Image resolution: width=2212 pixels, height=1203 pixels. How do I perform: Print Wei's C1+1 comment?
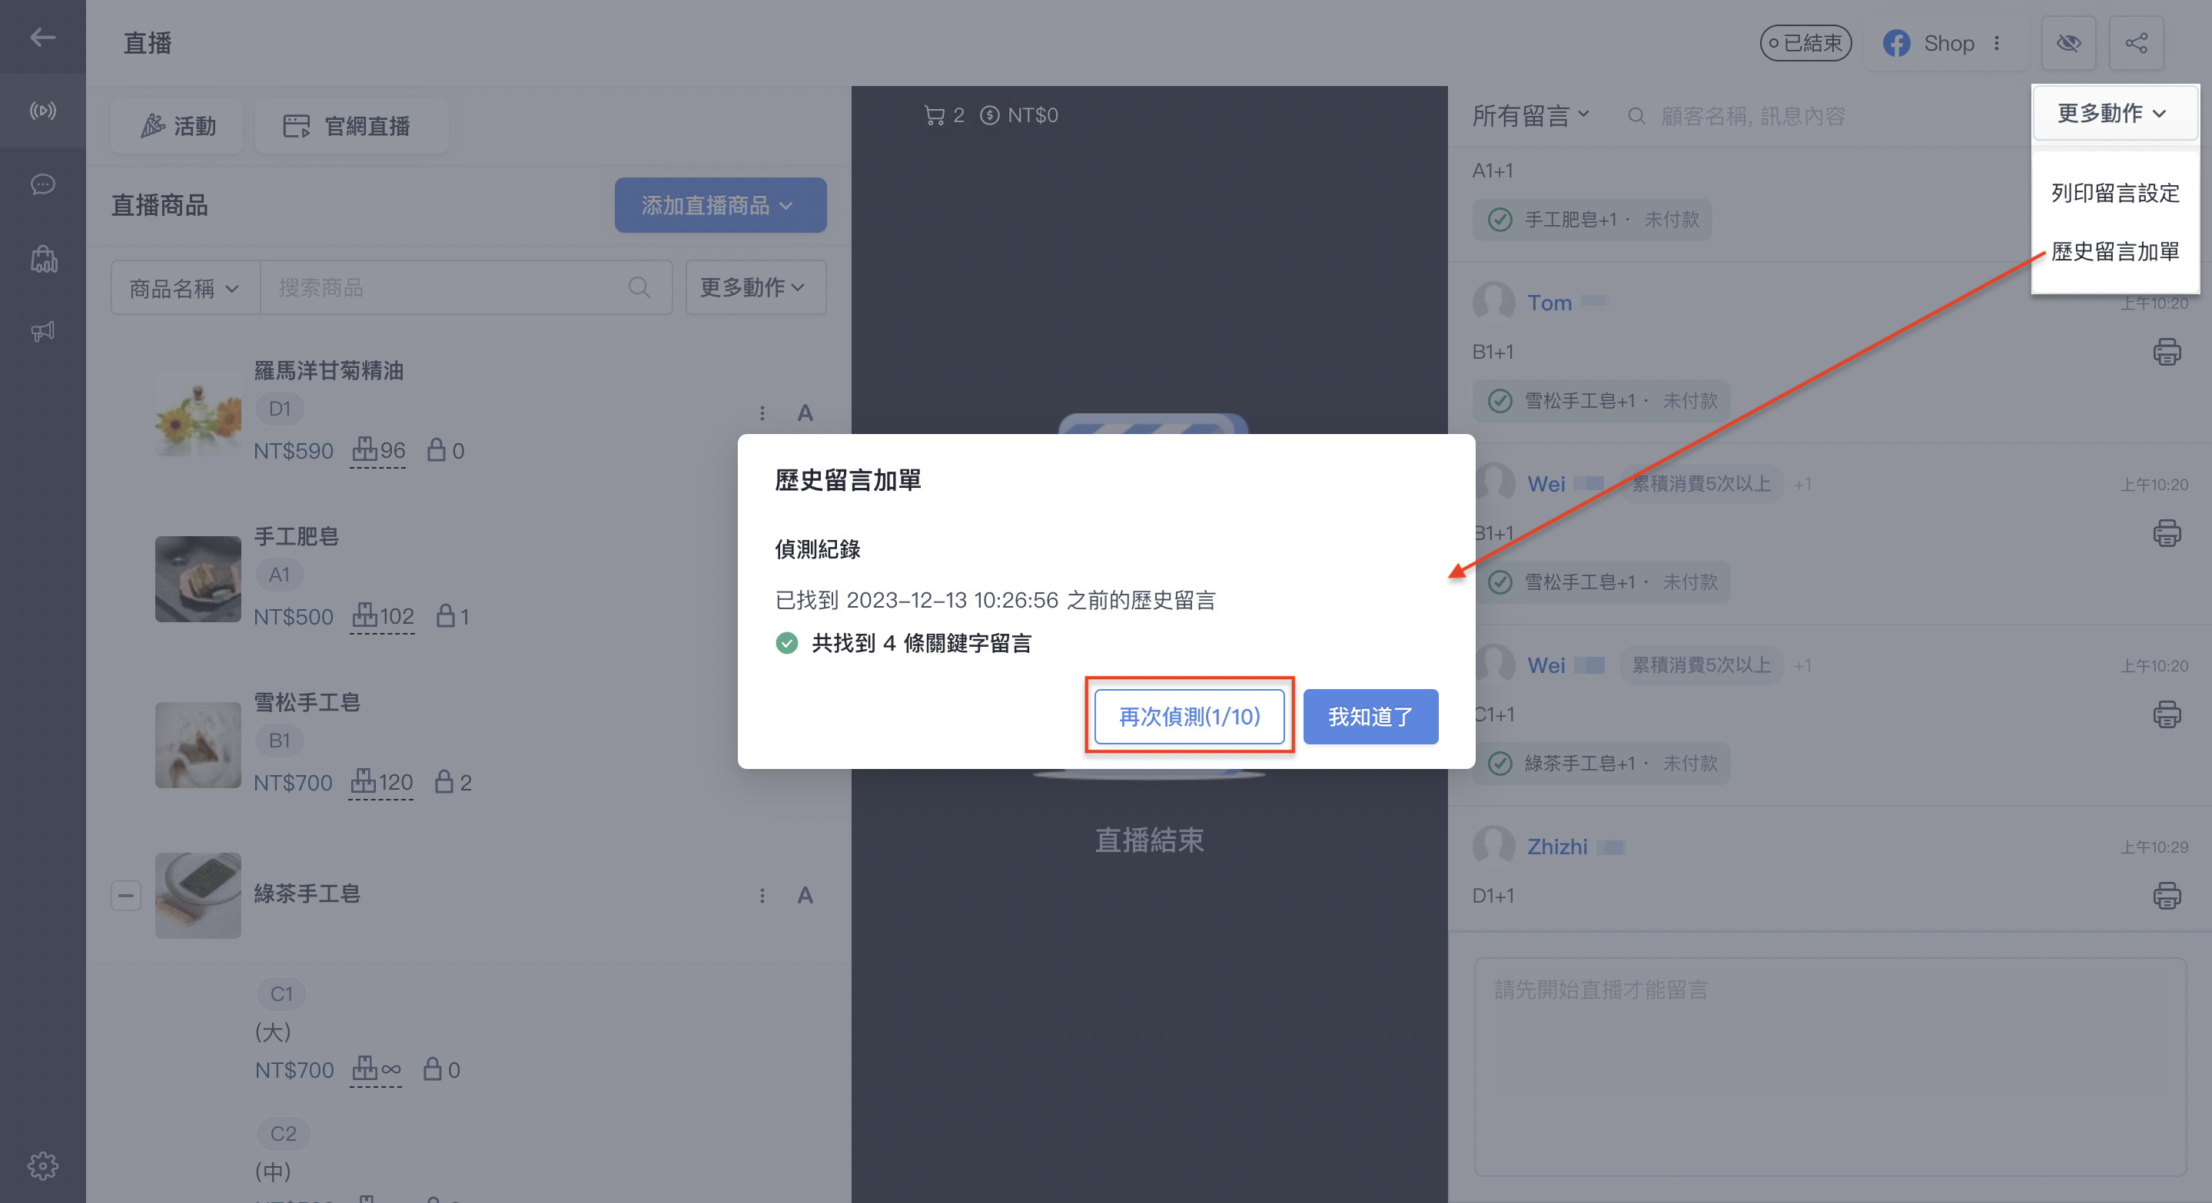[2167, 714]
